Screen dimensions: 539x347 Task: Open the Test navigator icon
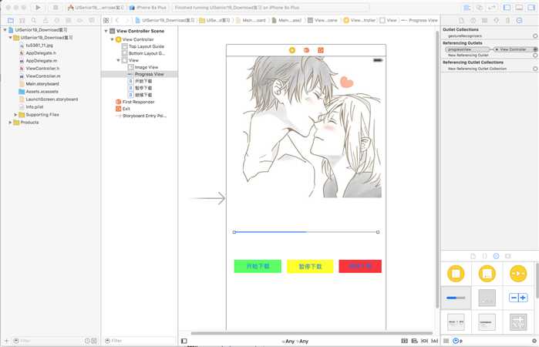(57, 20)
